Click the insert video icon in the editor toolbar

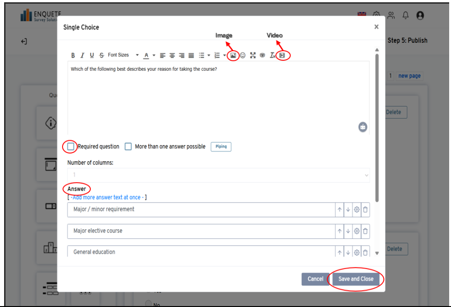click(282, 55)
